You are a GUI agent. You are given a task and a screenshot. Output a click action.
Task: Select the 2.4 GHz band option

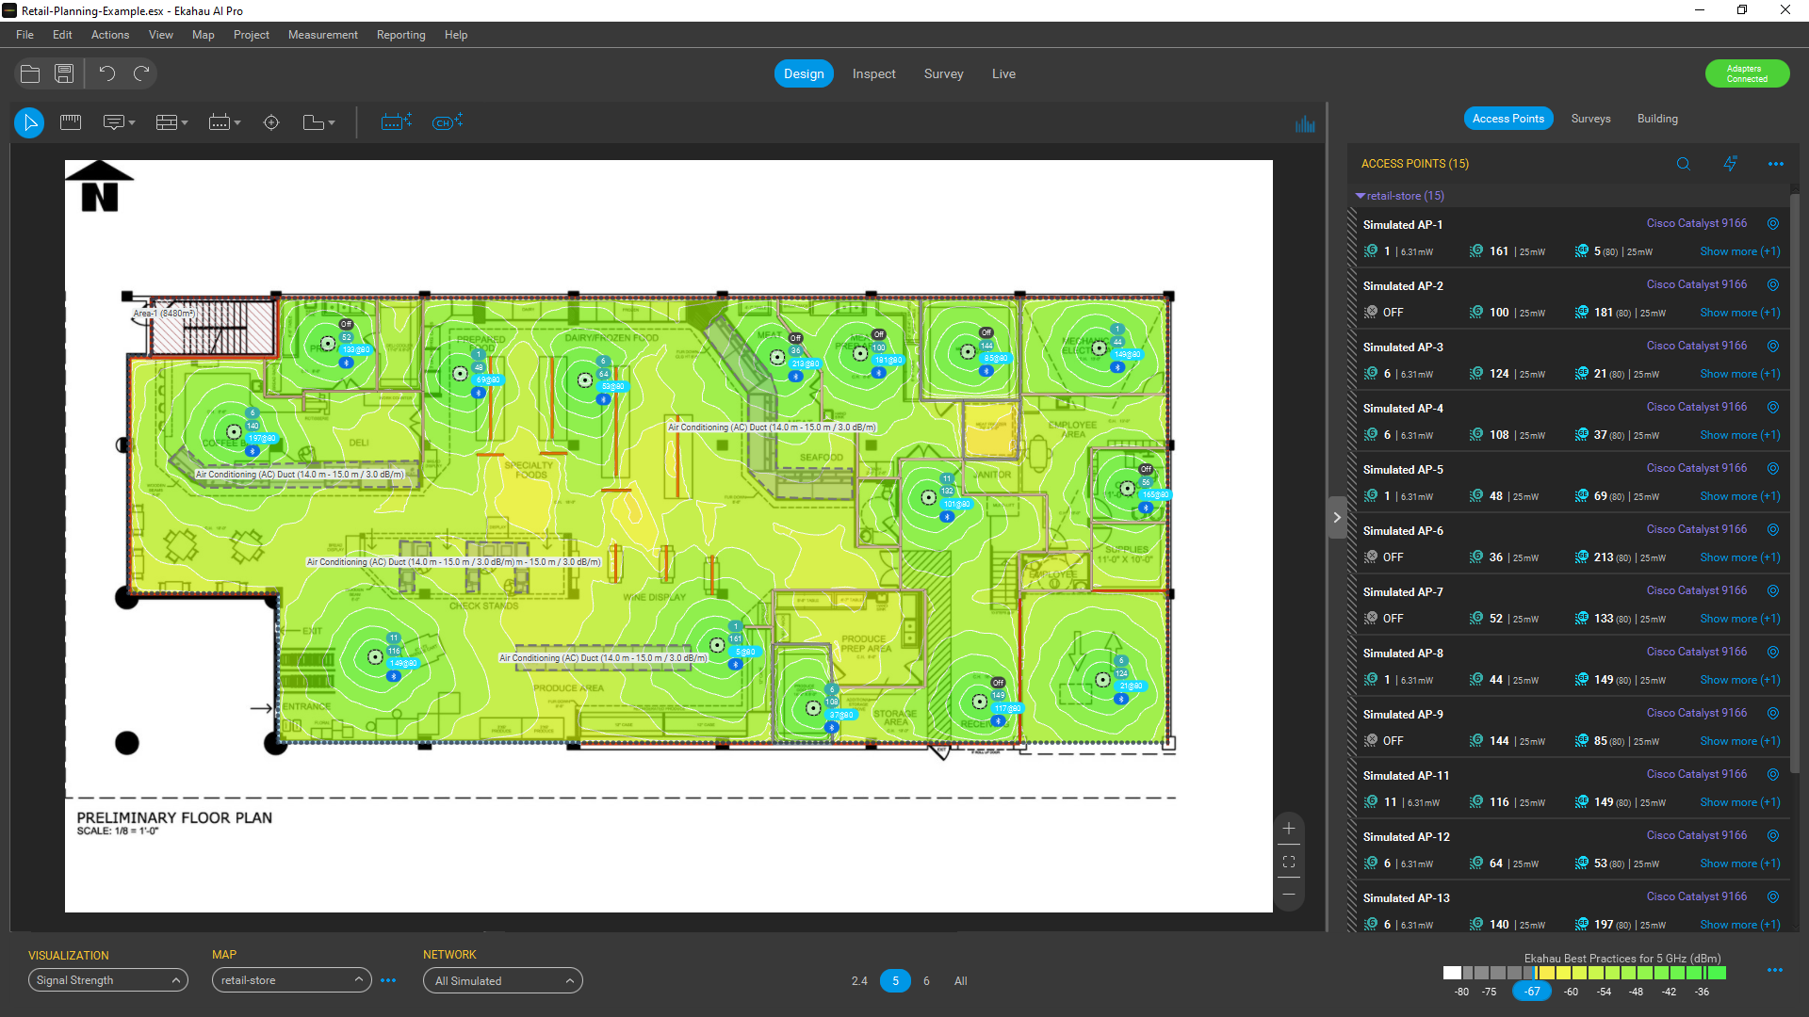(x=859, y=981)
